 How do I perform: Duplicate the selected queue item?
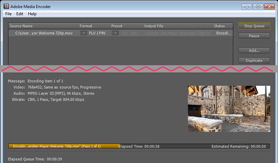(254, 61)
